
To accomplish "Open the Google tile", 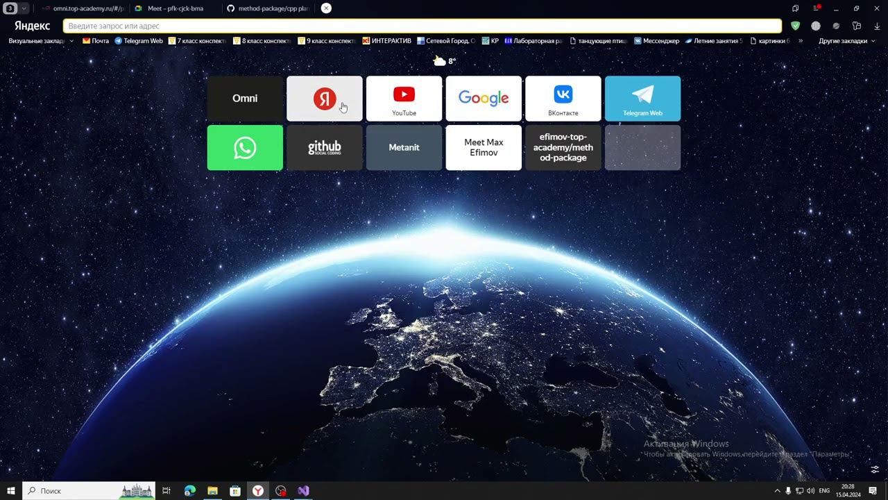I will [484, 99].
